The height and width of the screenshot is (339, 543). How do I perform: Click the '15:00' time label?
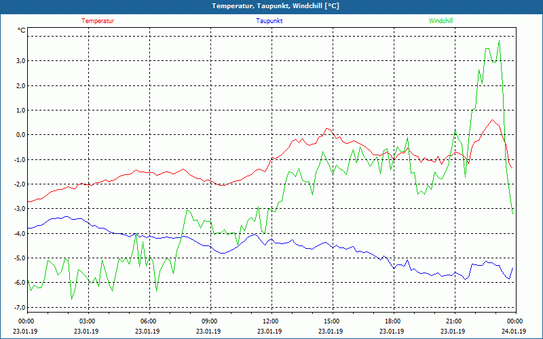click(x=331, y=321)
